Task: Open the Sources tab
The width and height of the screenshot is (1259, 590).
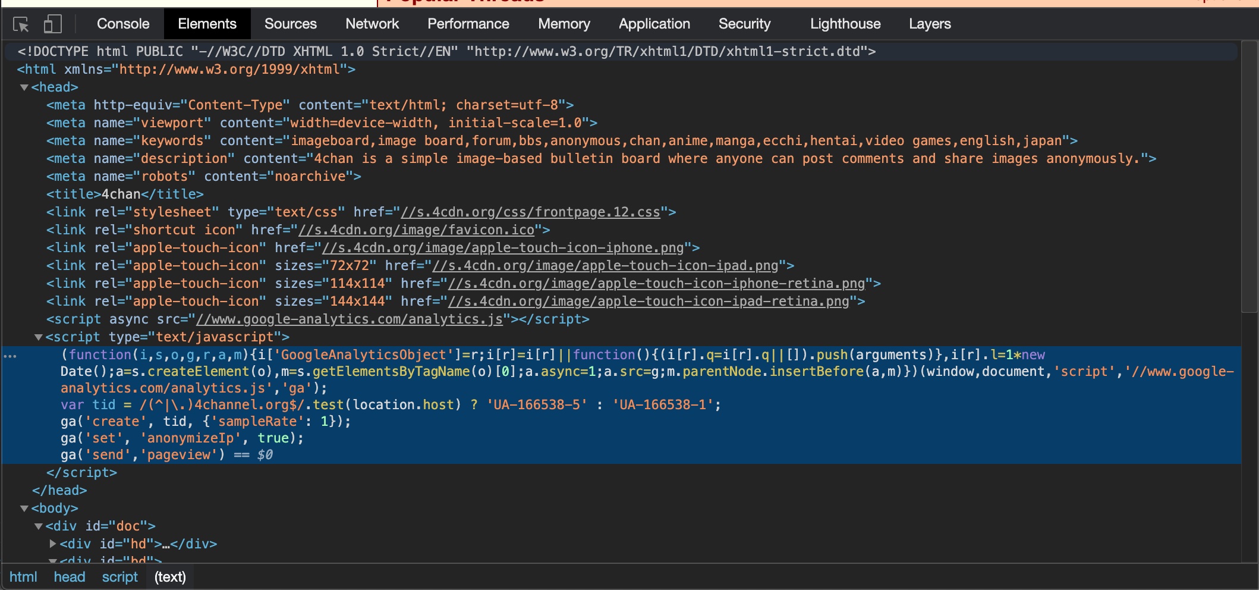Action: pos(290,24)
